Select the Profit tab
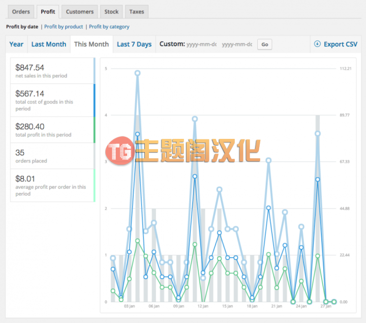The height and width of the screenshot is (323, 366). [x=48, y=12]
